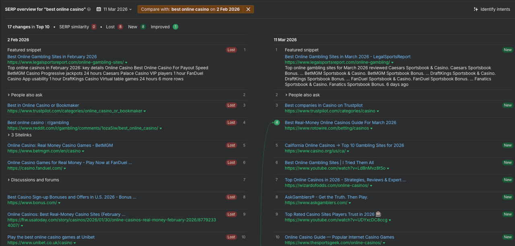The width and height of the screenshot is (515, 246).
Task: Open the 11 Mar 2026 date dropdown
Action: [x=116, y=9]
